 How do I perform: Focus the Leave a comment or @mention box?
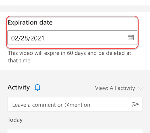tap(75, 105)
